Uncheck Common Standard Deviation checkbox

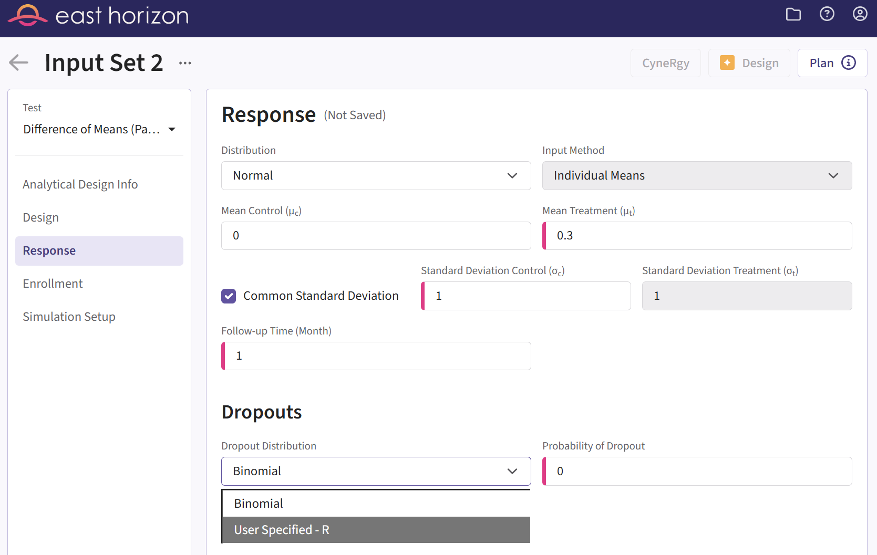pos(229,296)
